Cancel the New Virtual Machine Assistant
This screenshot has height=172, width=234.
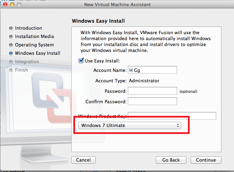pos(83,160)
